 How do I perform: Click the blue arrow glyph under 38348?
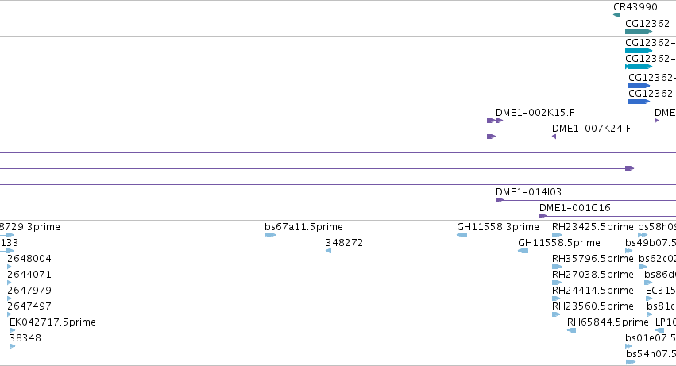[x=12, y=346]
